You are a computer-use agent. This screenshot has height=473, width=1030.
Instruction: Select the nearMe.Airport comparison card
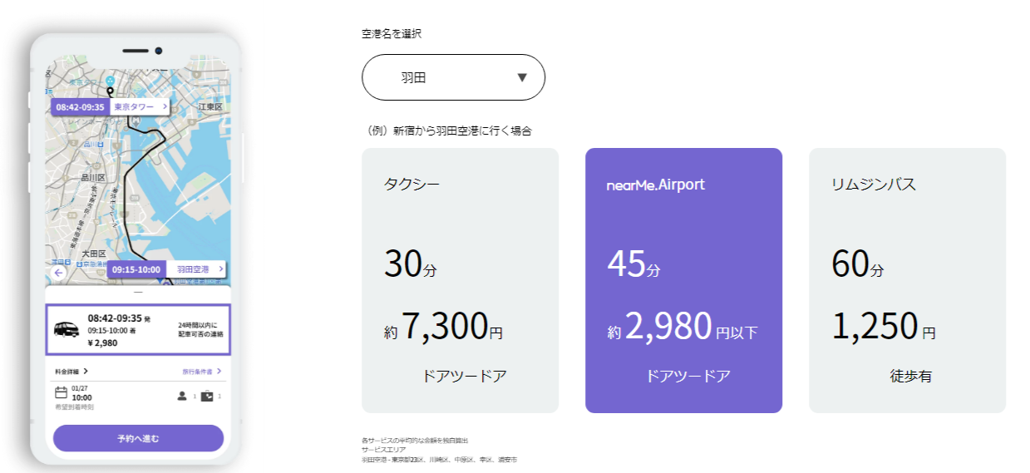point(683,280)
